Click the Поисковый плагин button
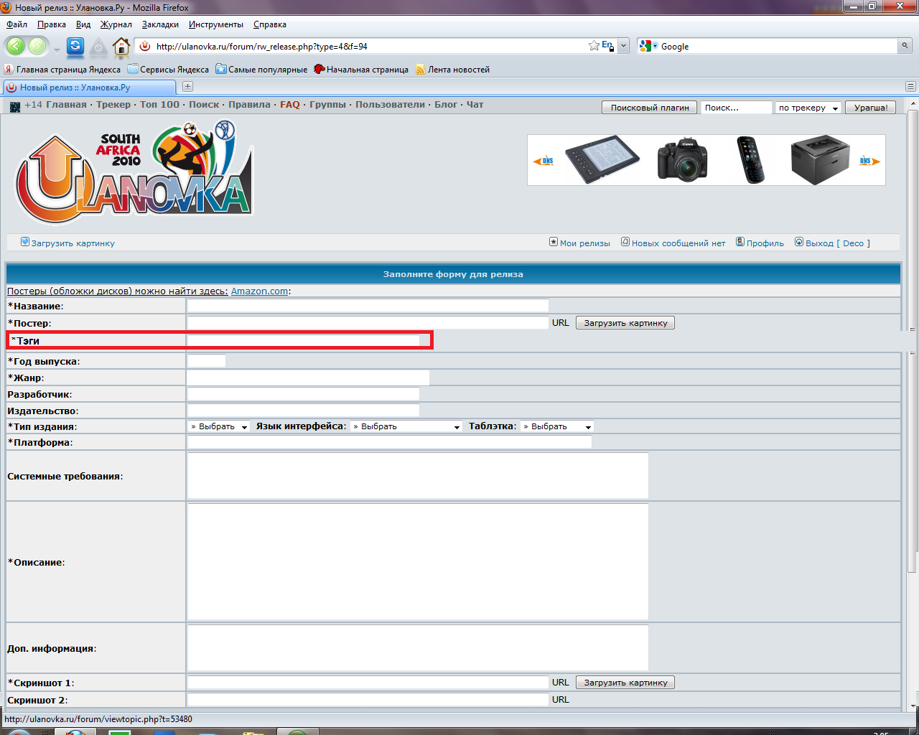Screen dimensions: 919x735 pos(649,108)
